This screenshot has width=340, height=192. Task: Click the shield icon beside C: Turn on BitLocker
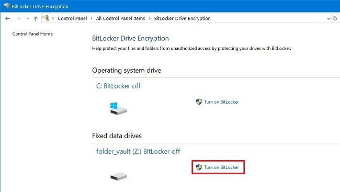[x=199, y=101]
